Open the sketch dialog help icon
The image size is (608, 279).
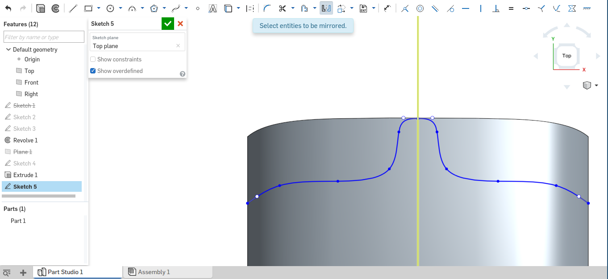[183, 74]
